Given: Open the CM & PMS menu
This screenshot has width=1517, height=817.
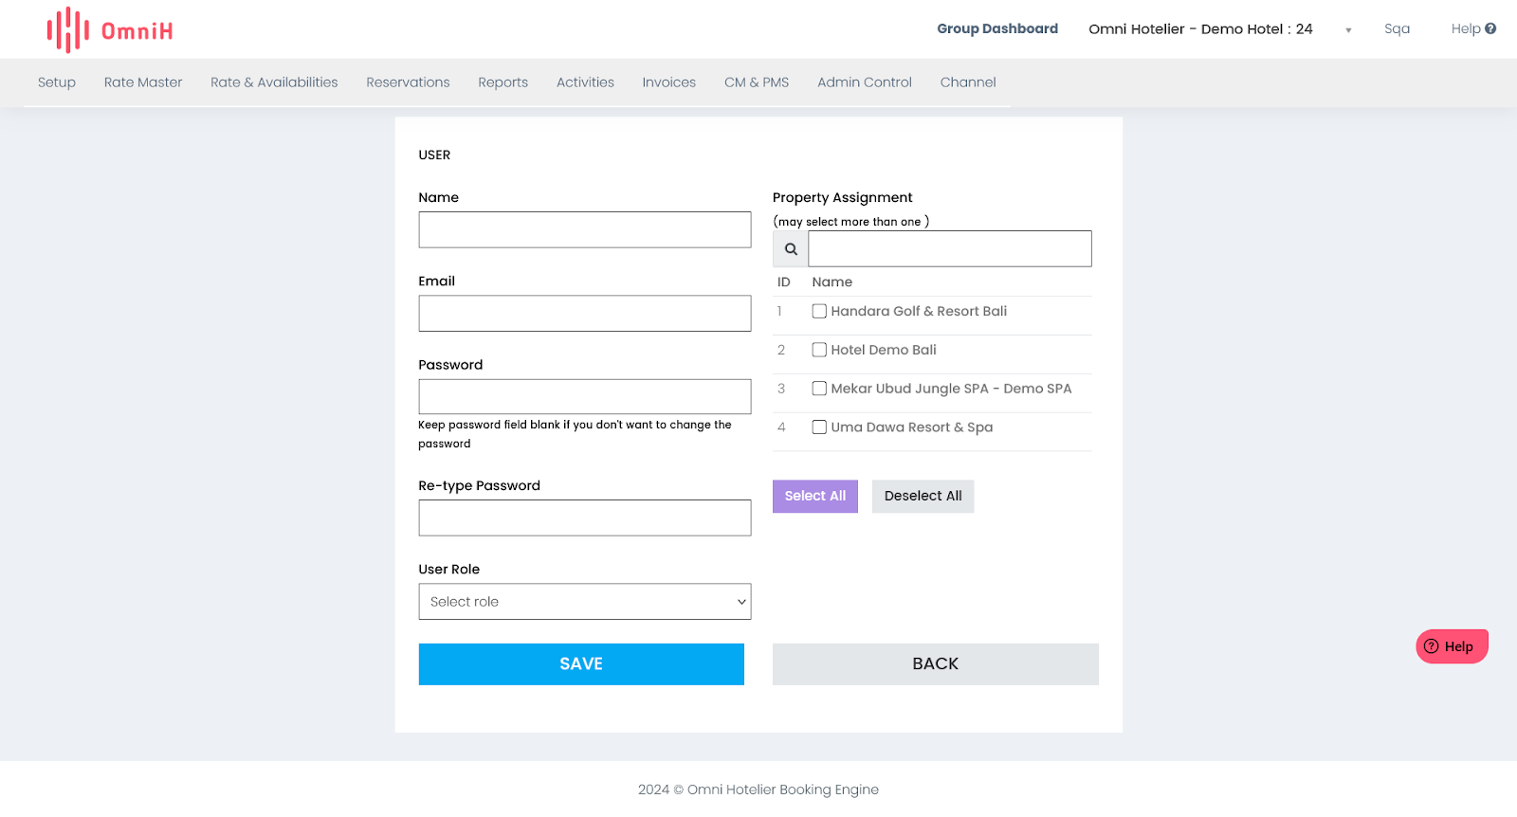Looking at the screenshot, I should click(757, 82).
